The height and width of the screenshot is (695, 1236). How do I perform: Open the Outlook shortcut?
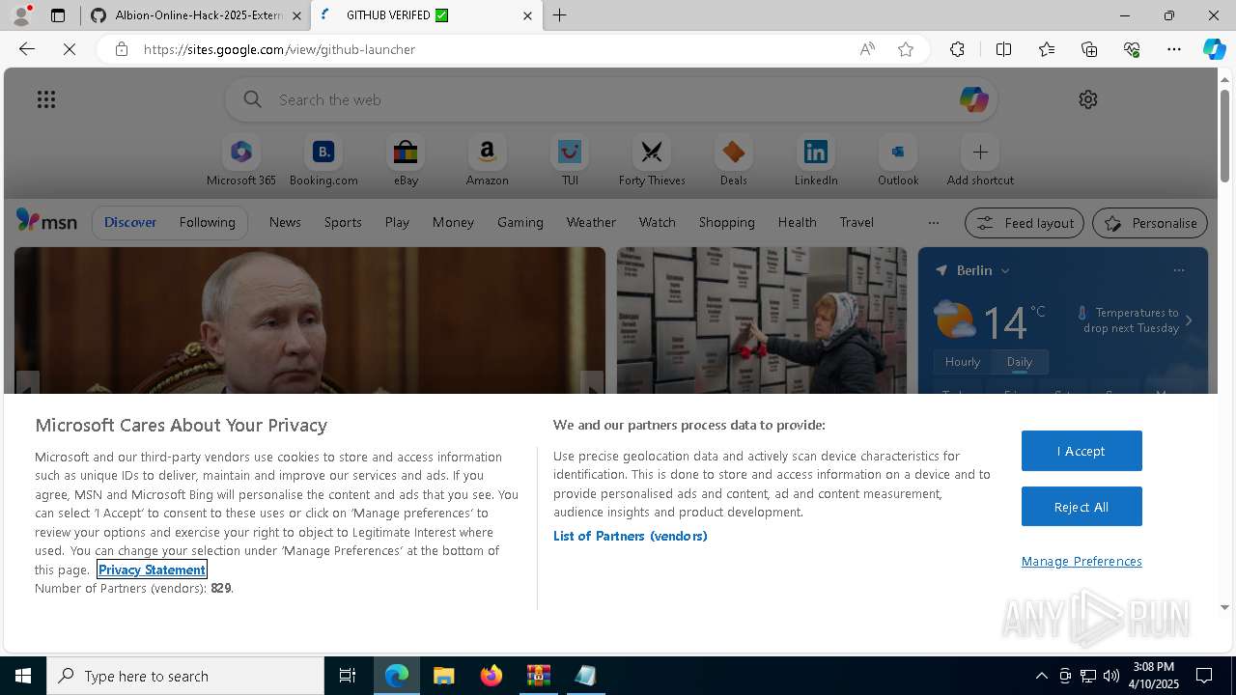(898, 161)
